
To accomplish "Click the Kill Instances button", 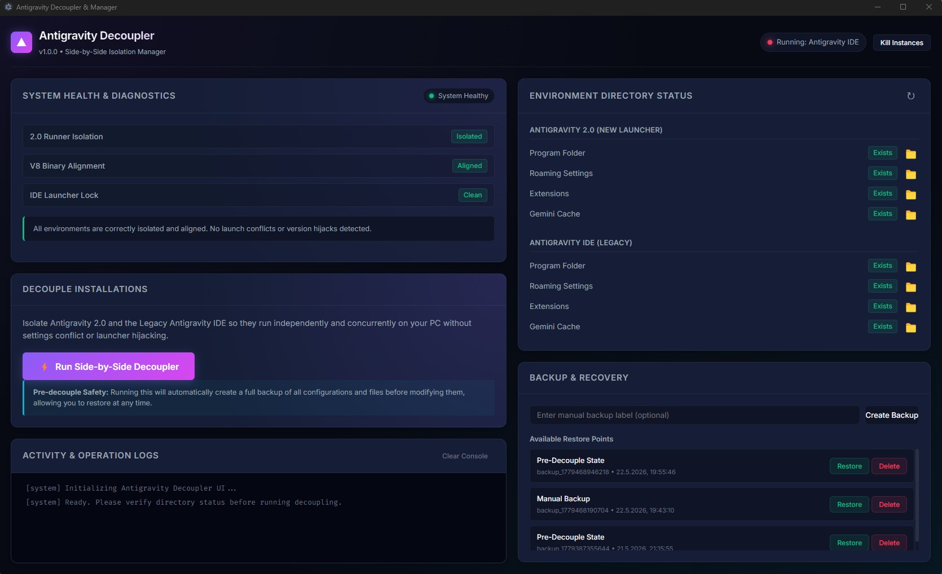I will point(901,42).
